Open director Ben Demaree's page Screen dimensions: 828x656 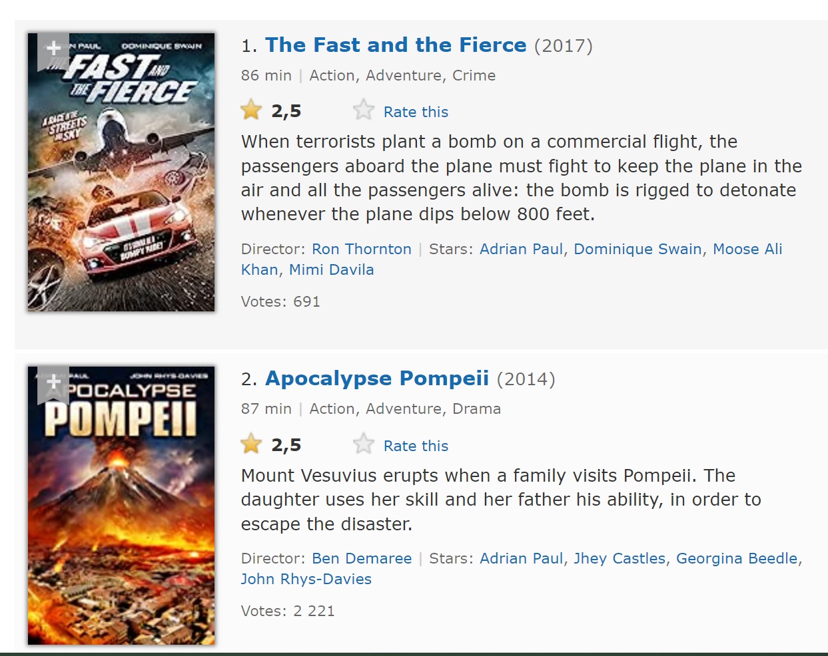click(x=362, y=558)
